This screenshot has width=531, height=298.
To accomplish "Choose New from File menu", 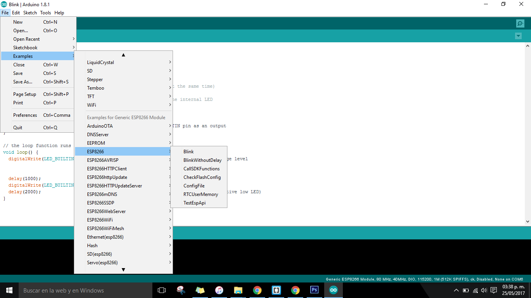I will (x=38, y=22).
